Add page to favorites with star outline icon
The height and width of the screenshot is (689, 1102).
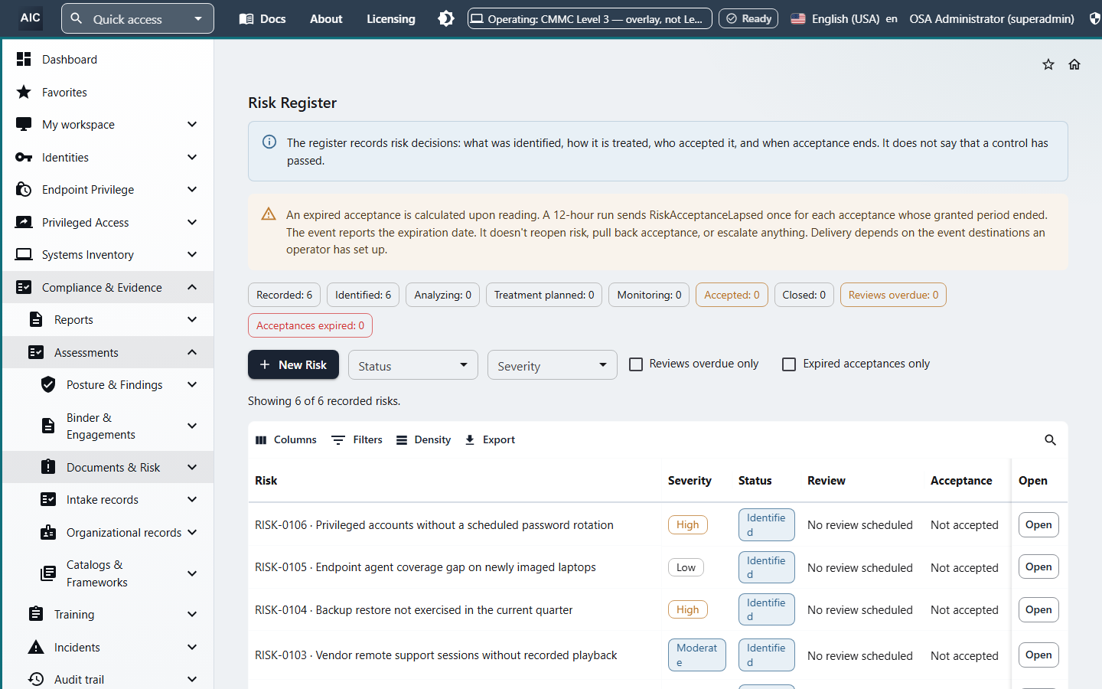pos(1048,64)
